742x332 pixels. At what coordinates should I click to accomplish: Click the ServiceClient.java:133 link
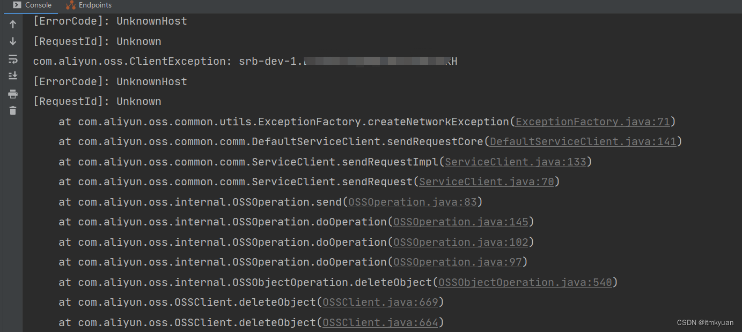click(516, 161)
